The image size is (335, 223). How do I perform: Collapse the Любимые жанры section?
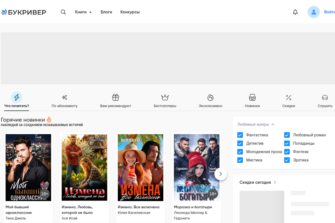273,124
